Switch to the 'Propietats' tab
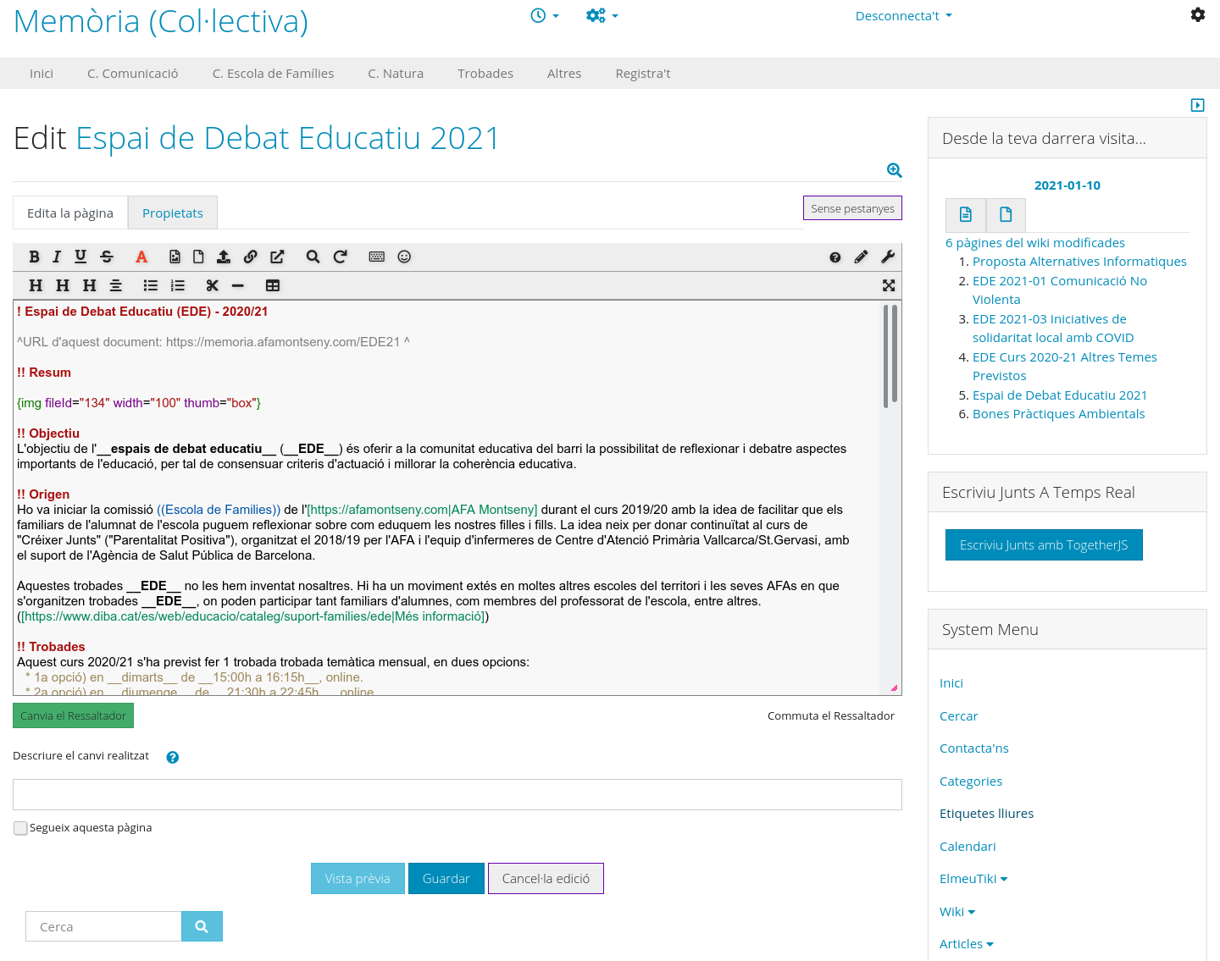 click(173, 213)
